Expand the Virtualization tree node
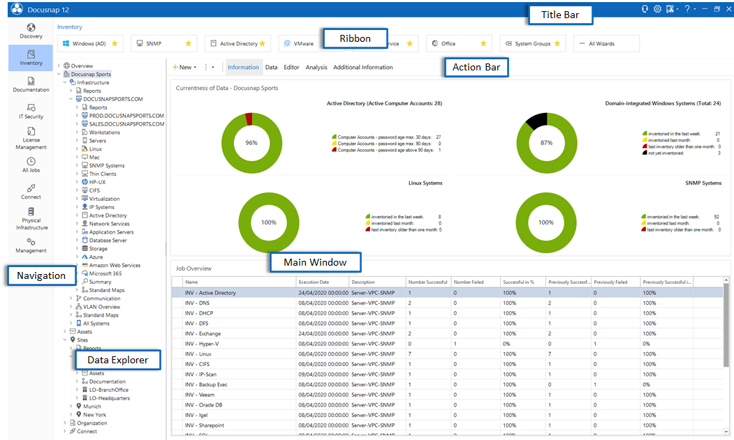The image size is (734, 440). pos(78,199)
